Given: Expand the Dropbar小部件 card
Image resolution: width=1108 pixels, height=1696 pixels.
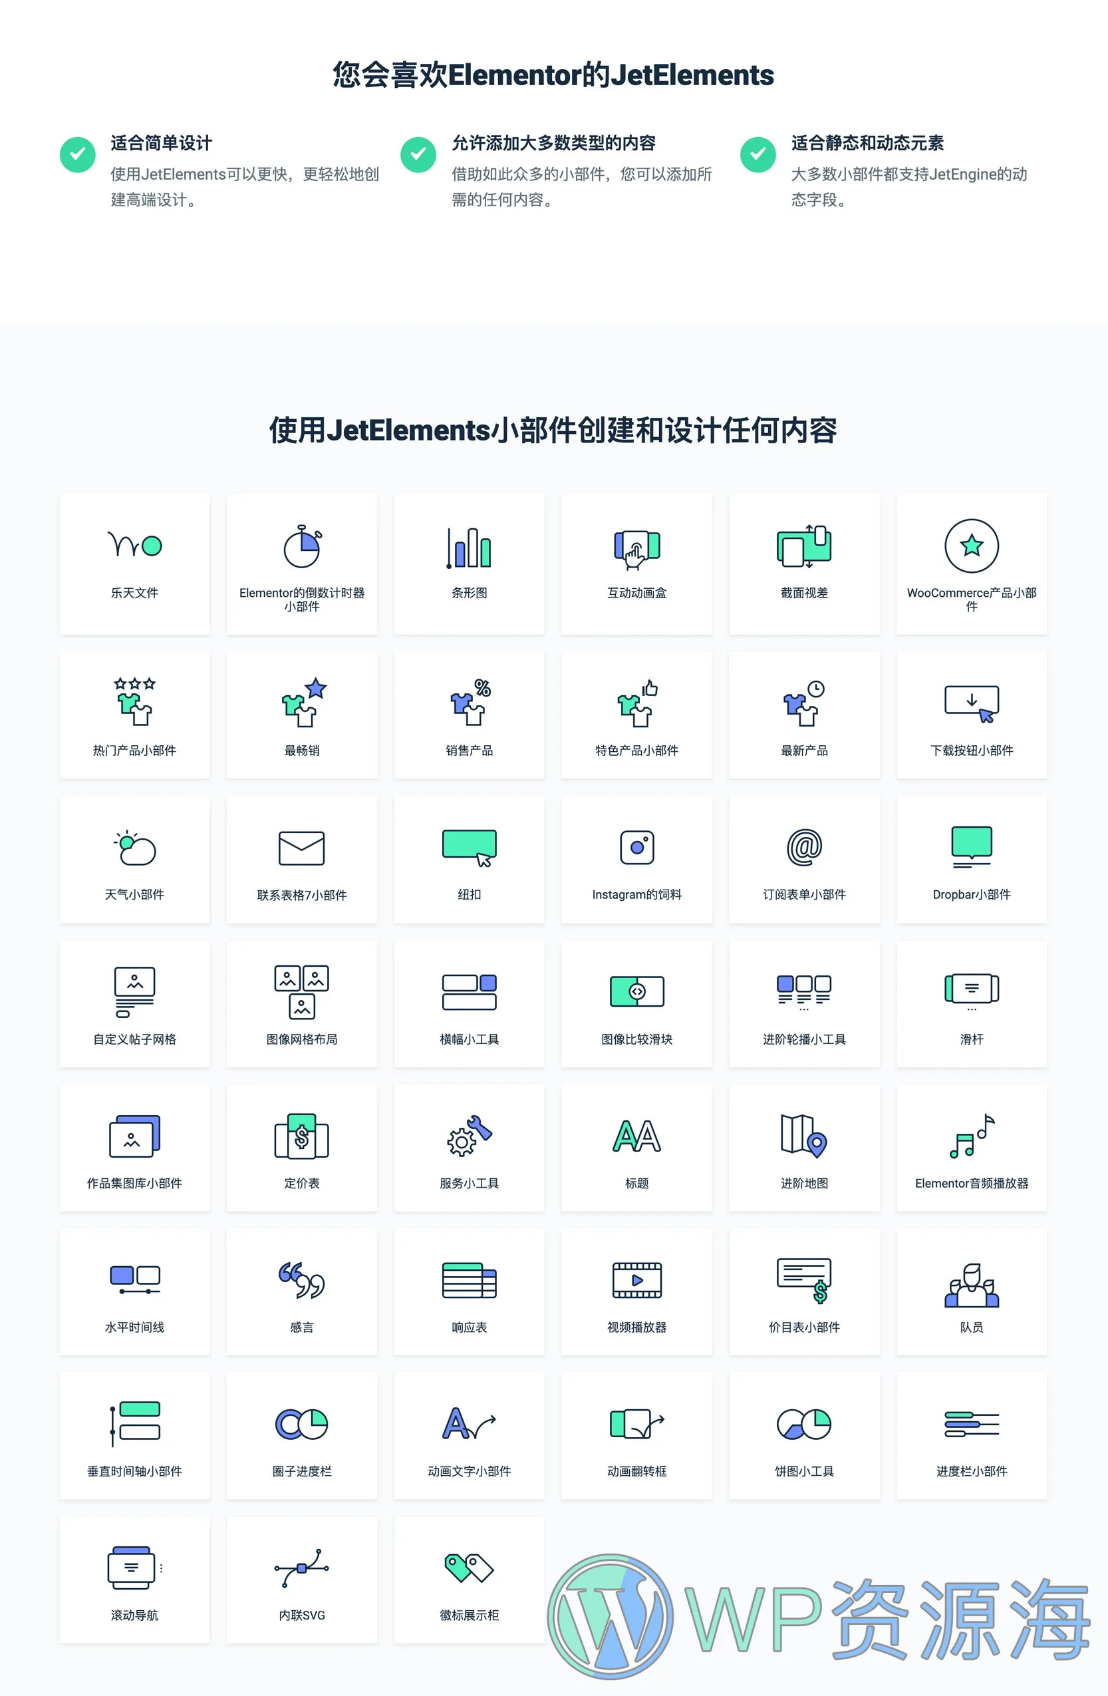Looking at the screenshot, I should coord(971,859).
